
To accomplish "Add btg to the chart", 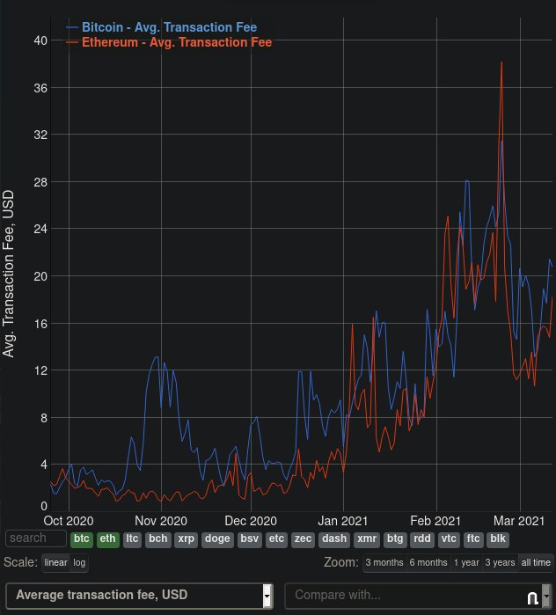I will coord(395,539).
